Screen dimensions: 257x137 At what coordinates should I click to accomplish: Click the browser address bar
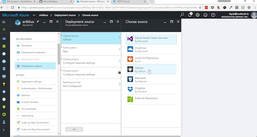click(x=109, y=8)
